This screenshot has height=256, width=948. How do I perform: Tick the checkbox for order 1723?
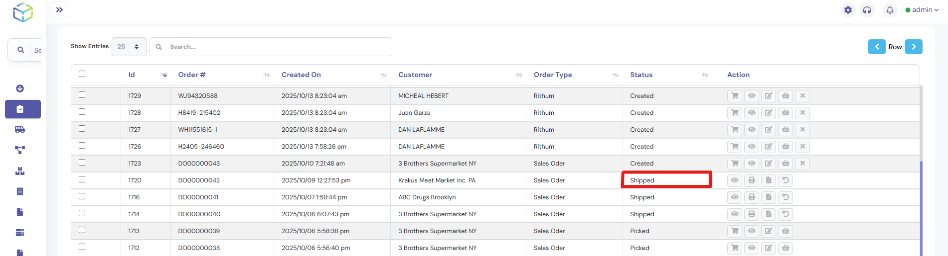(x=82, y=163)
